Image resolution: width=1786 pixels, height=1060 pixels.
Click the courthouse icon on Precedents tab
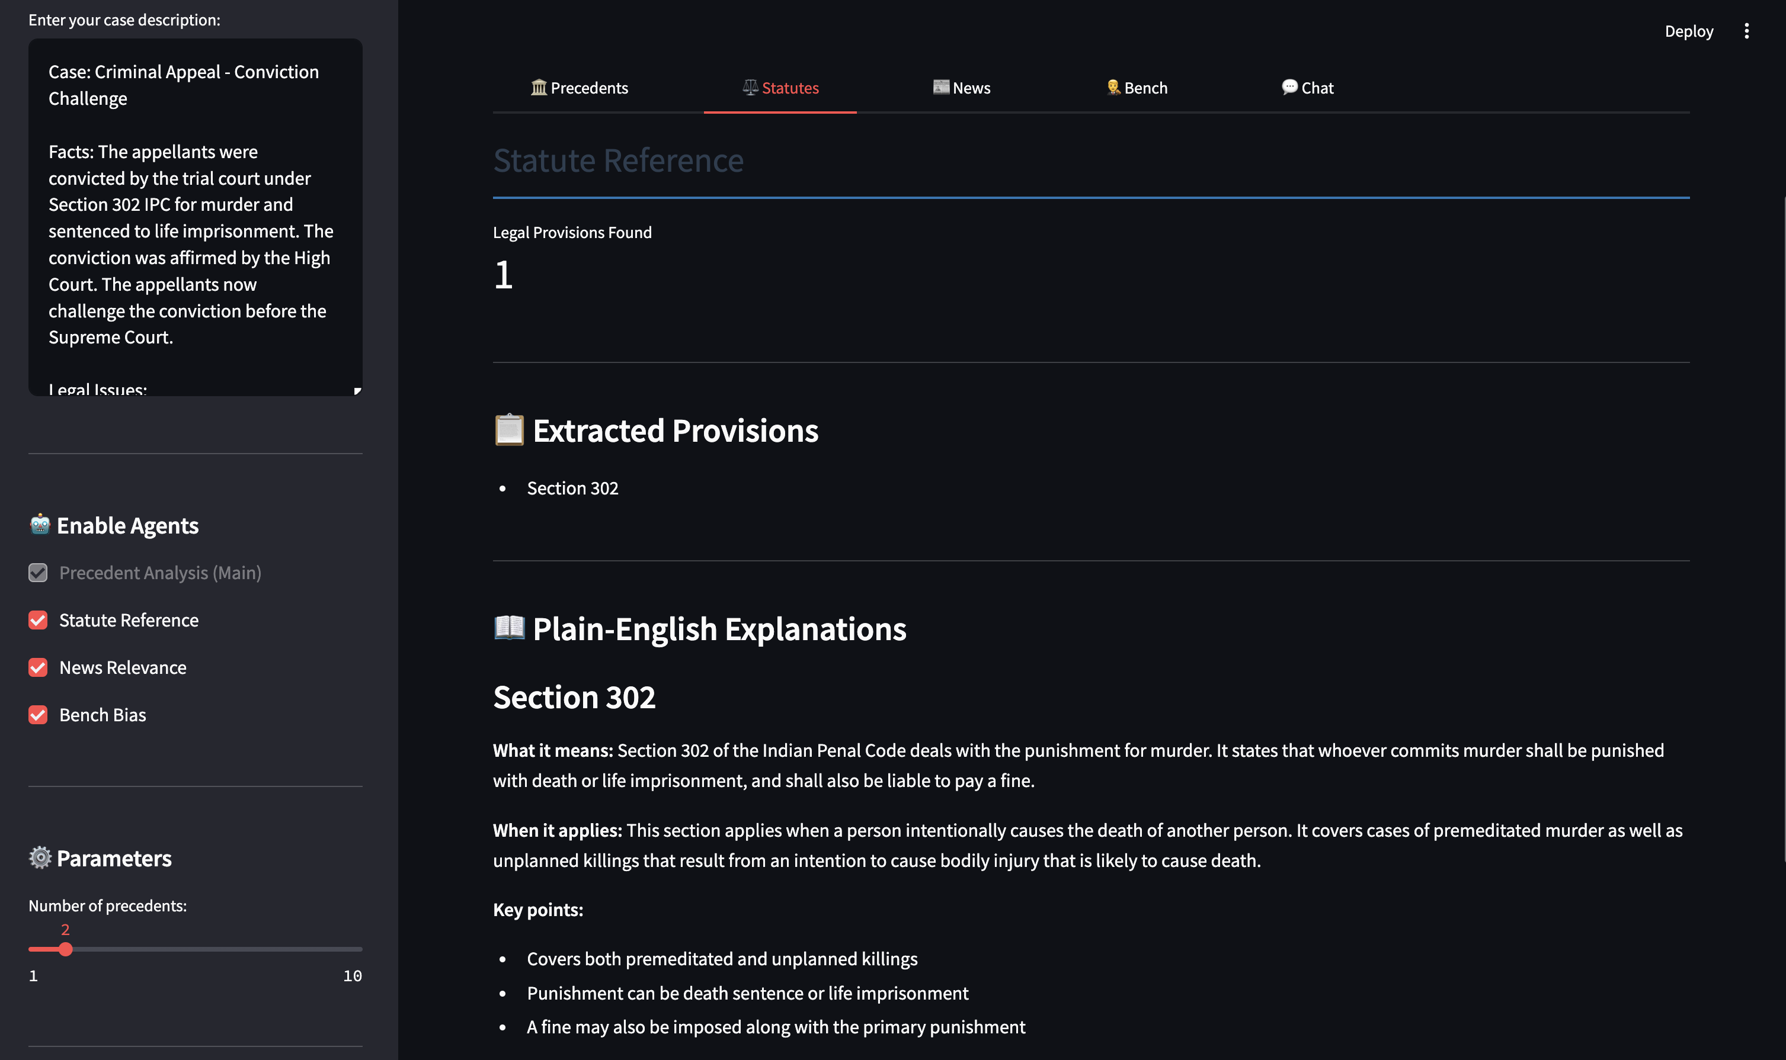pyautogui.click(x=539, y=87)
